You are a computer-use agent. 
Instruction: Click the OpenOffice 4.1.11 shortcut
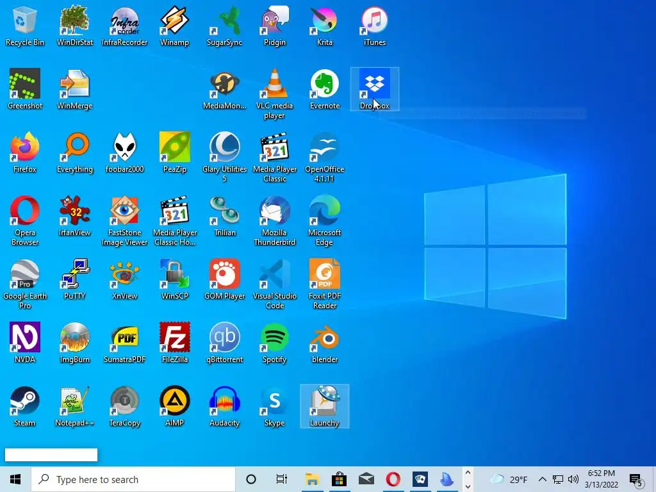(325, 158)
